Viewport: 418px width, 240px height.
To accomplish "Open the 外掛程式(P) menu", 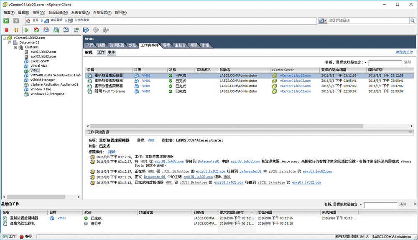I will pyautogui.click(x=102, y=13).
